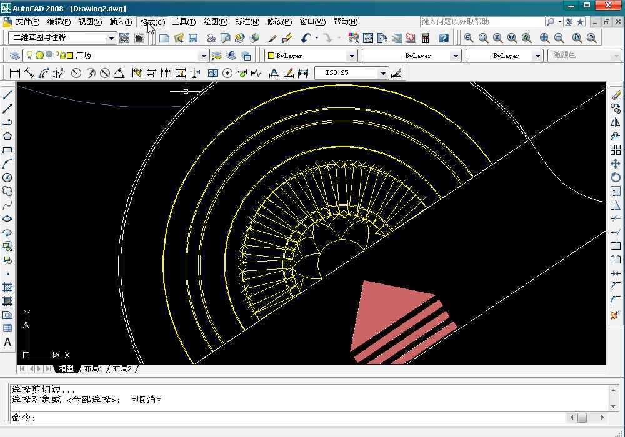Toggle viewport freeze icon in layer box
Screen dimensions: 625x437
click(x=50, y=56)
